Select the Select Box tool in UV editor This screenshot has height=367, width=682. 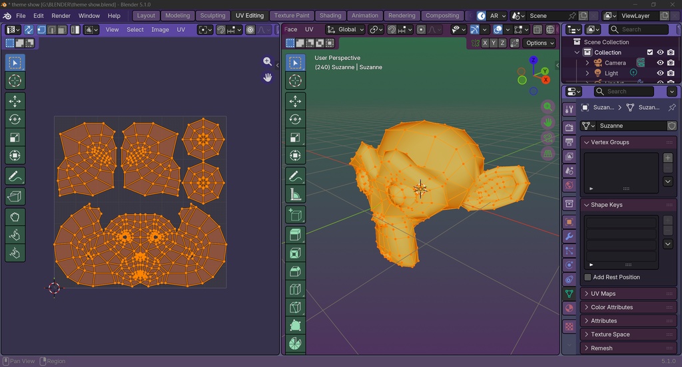[x=15, y=62]
